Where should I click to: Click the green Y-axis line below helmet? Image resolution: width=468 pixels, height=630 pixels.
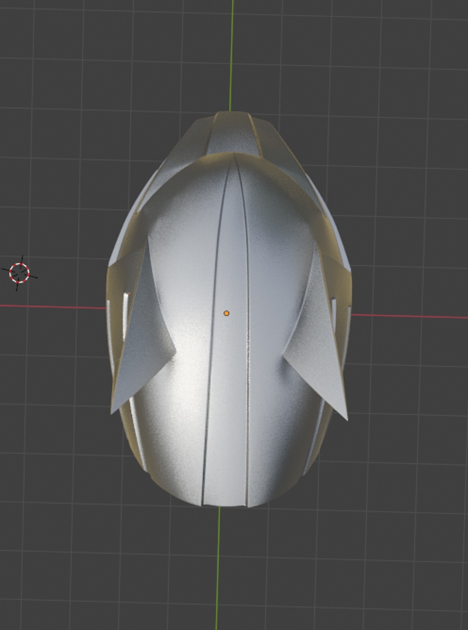coord(218,566)
